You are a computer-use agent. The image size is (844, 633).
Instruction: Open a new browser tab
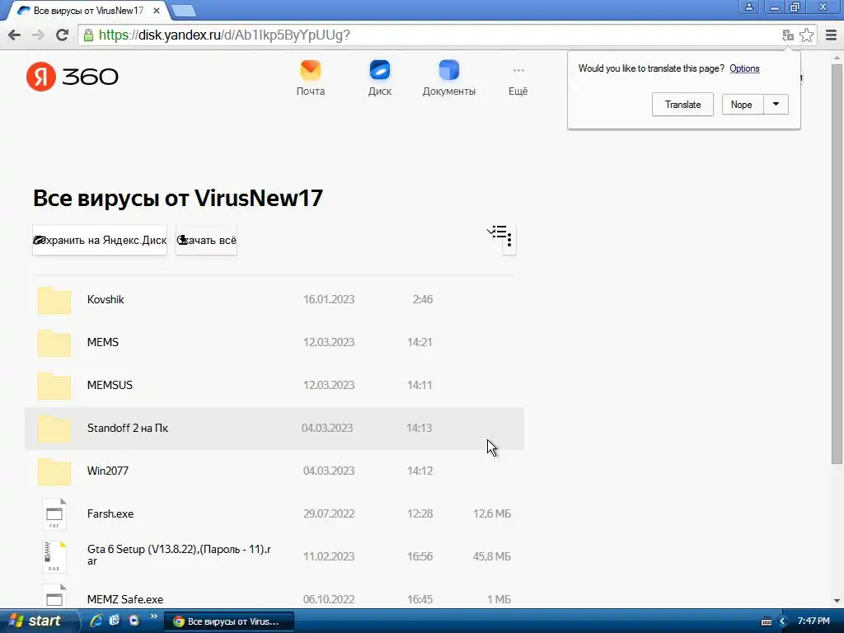[x=184, y=11]
